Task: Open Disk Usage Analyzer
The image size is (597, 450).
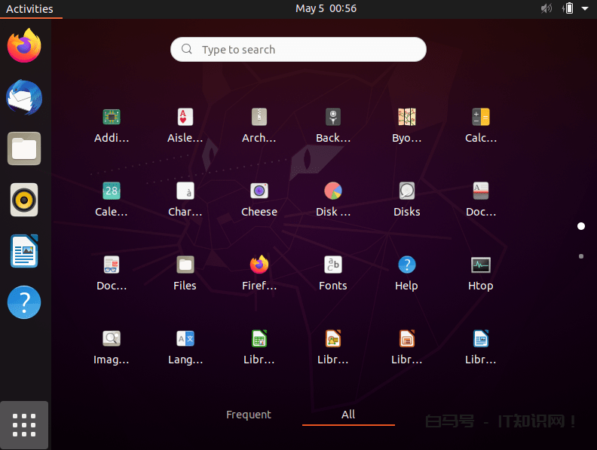Action: pyautogui.click(x=332, y=191)
